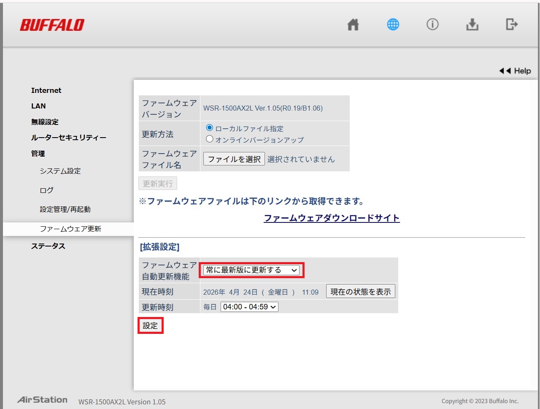Open the 無線設定 menu
540x409 pixels.
click(x=45, y=122)
